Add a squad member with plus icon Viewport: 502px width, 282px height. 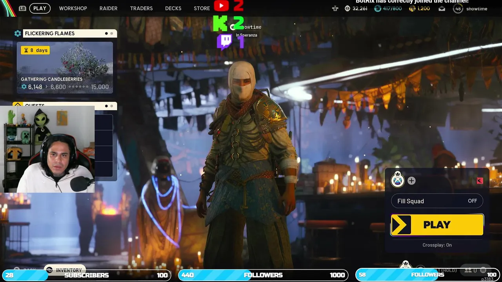point(411,181)
